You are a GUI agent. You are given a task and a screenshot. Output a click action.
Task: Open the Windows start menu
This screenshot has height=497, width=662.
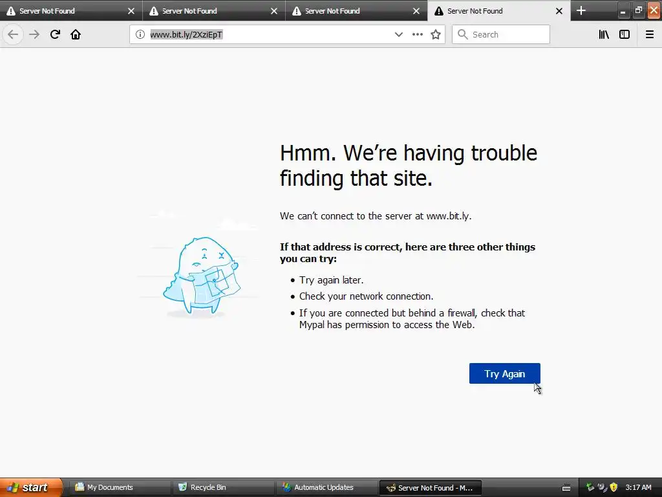tap(31, 487)
